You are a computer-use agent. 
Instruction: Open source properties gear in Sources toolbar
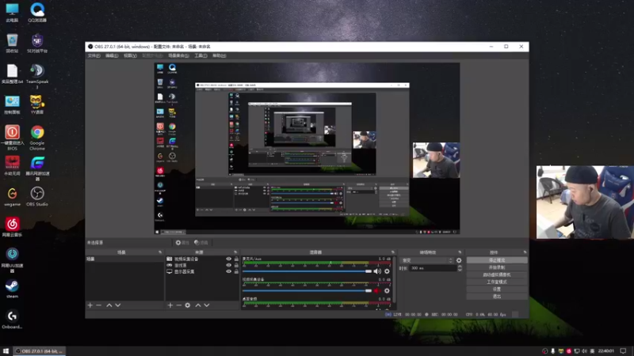pos(188,305)
